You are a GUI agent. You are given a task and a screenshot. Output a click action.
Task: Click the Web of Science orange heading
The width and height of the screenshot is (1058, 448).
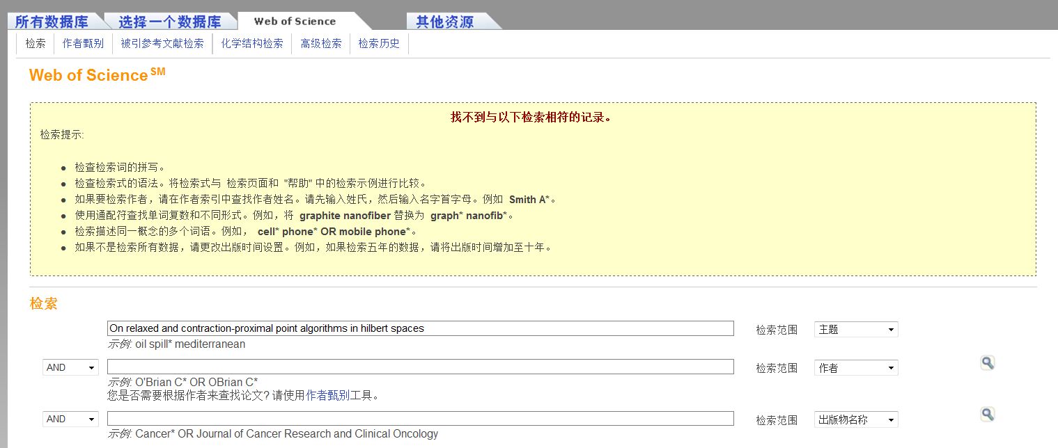98,74
